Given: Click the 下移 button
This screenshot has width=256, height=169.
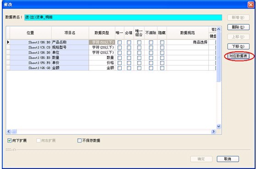Looking at the screenshot, I should [x=238, y=46].
